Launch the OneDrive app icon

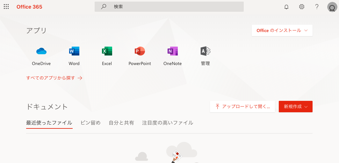point(41,51)
